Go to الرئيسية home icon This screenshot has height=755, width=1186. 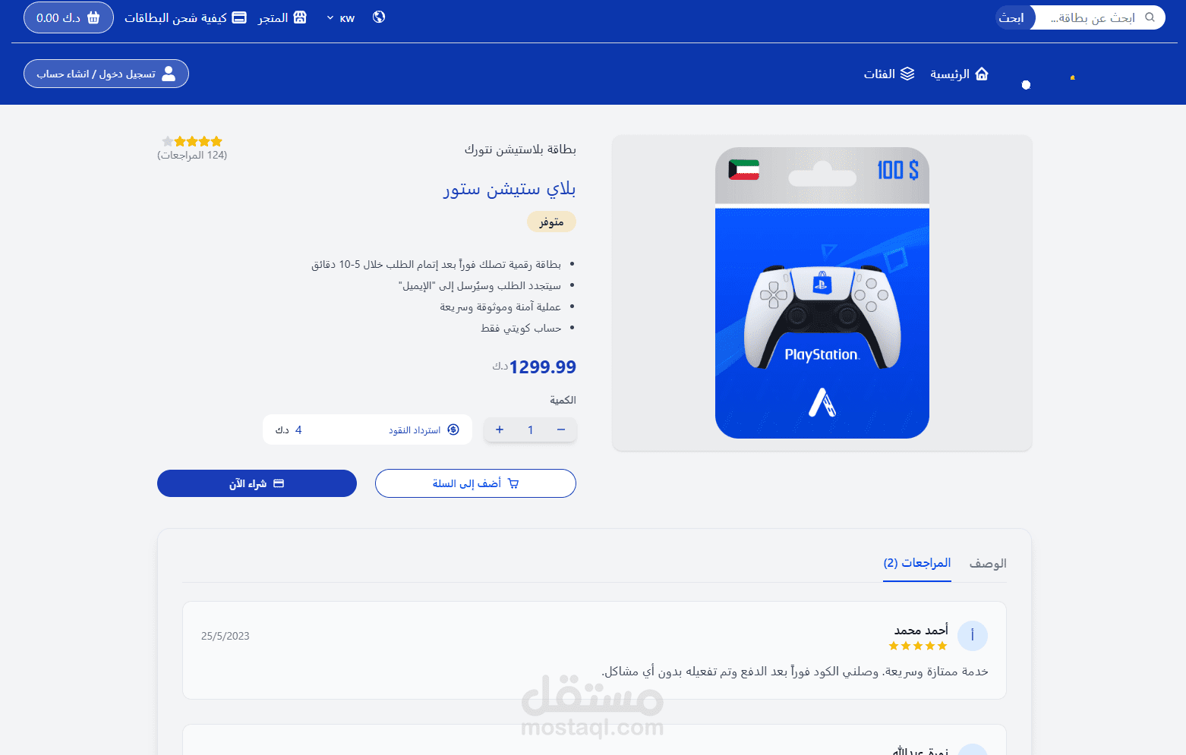[x=982, y=74]
